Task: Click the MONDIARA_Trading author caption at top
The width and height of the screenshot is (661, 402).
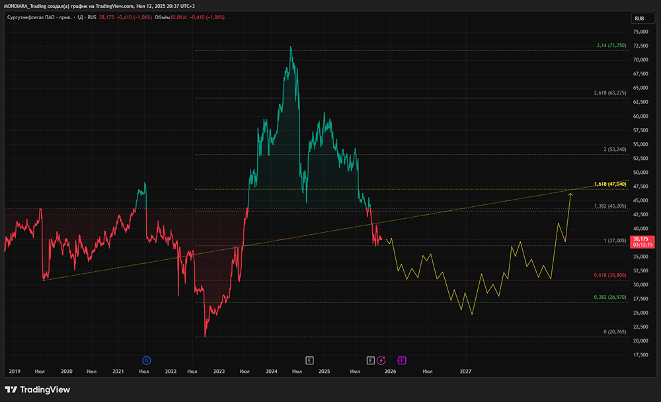Action: pyautogui.click(x=99, y=6)
